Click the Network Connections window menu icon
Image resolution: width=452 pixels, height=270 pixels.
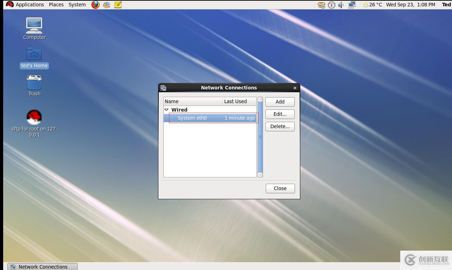coord(163,88)
